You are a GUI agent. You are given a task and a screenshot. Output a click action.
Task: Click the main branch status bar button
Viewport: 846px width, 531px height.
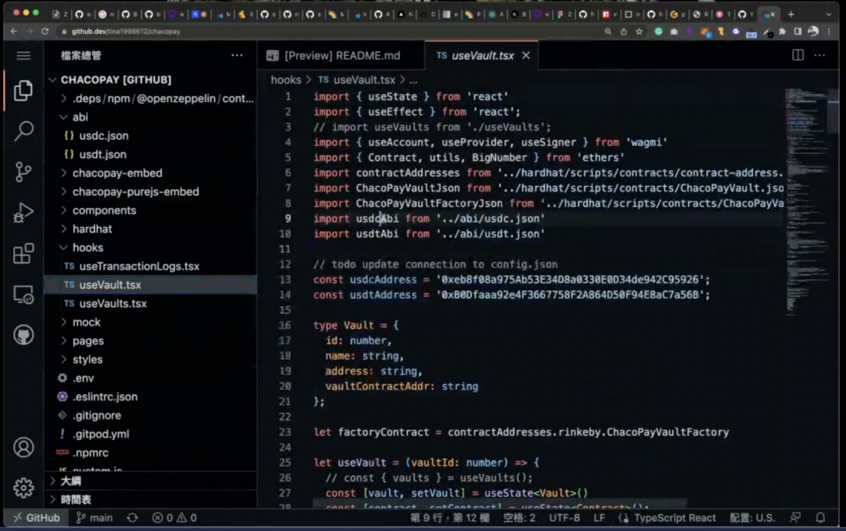pyautogui.click(x=95, y=518)
